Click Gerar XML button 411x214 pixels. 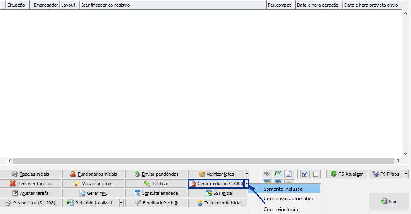pos(93,193)
